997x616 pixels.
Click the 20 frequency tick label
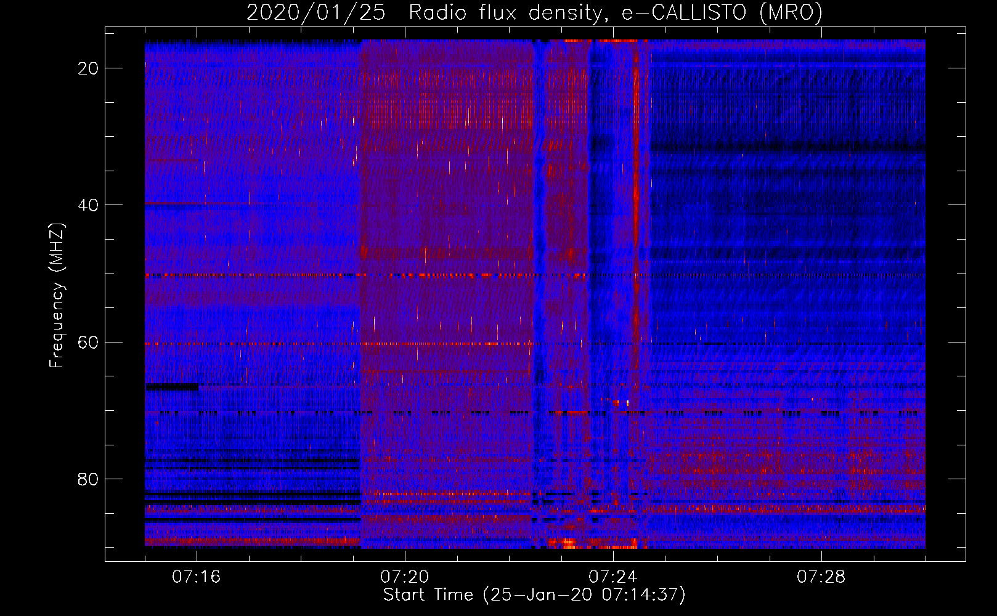point(89,68)
